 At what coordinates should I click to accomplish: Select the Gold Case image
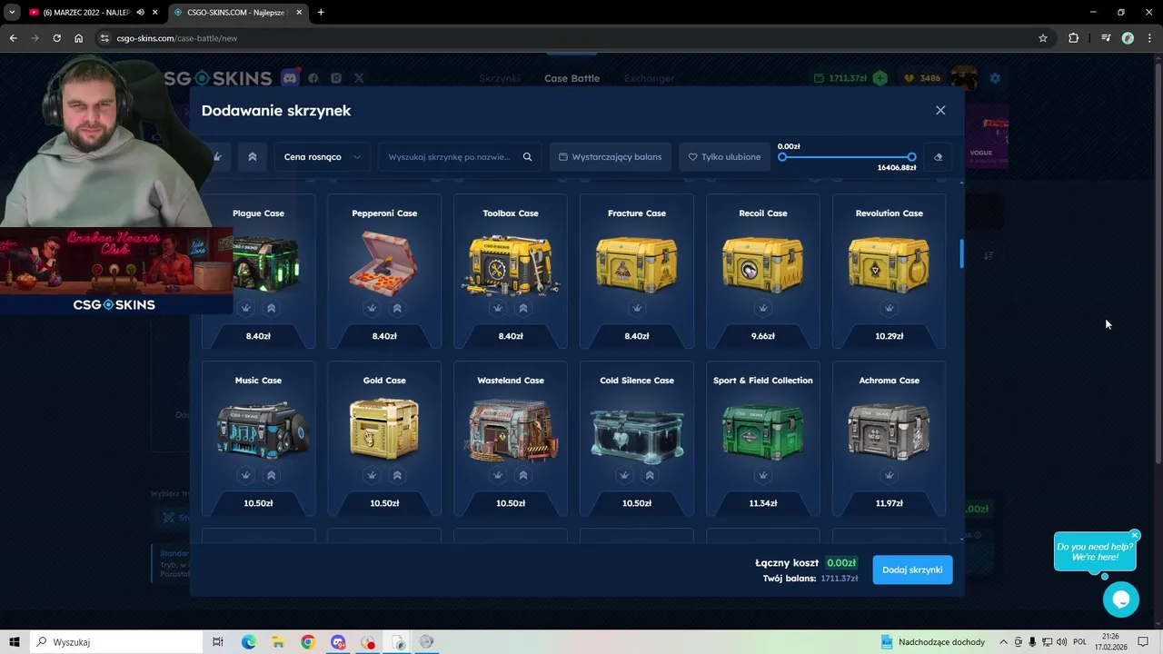pyautogui.click(x=384, y=429)
